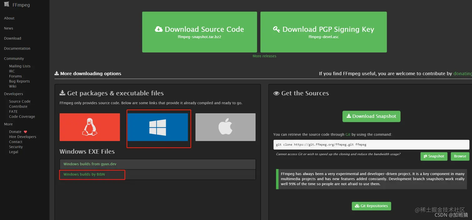Go to Forums in sidebar
This screenshot has width=472, height=220.
15,76
